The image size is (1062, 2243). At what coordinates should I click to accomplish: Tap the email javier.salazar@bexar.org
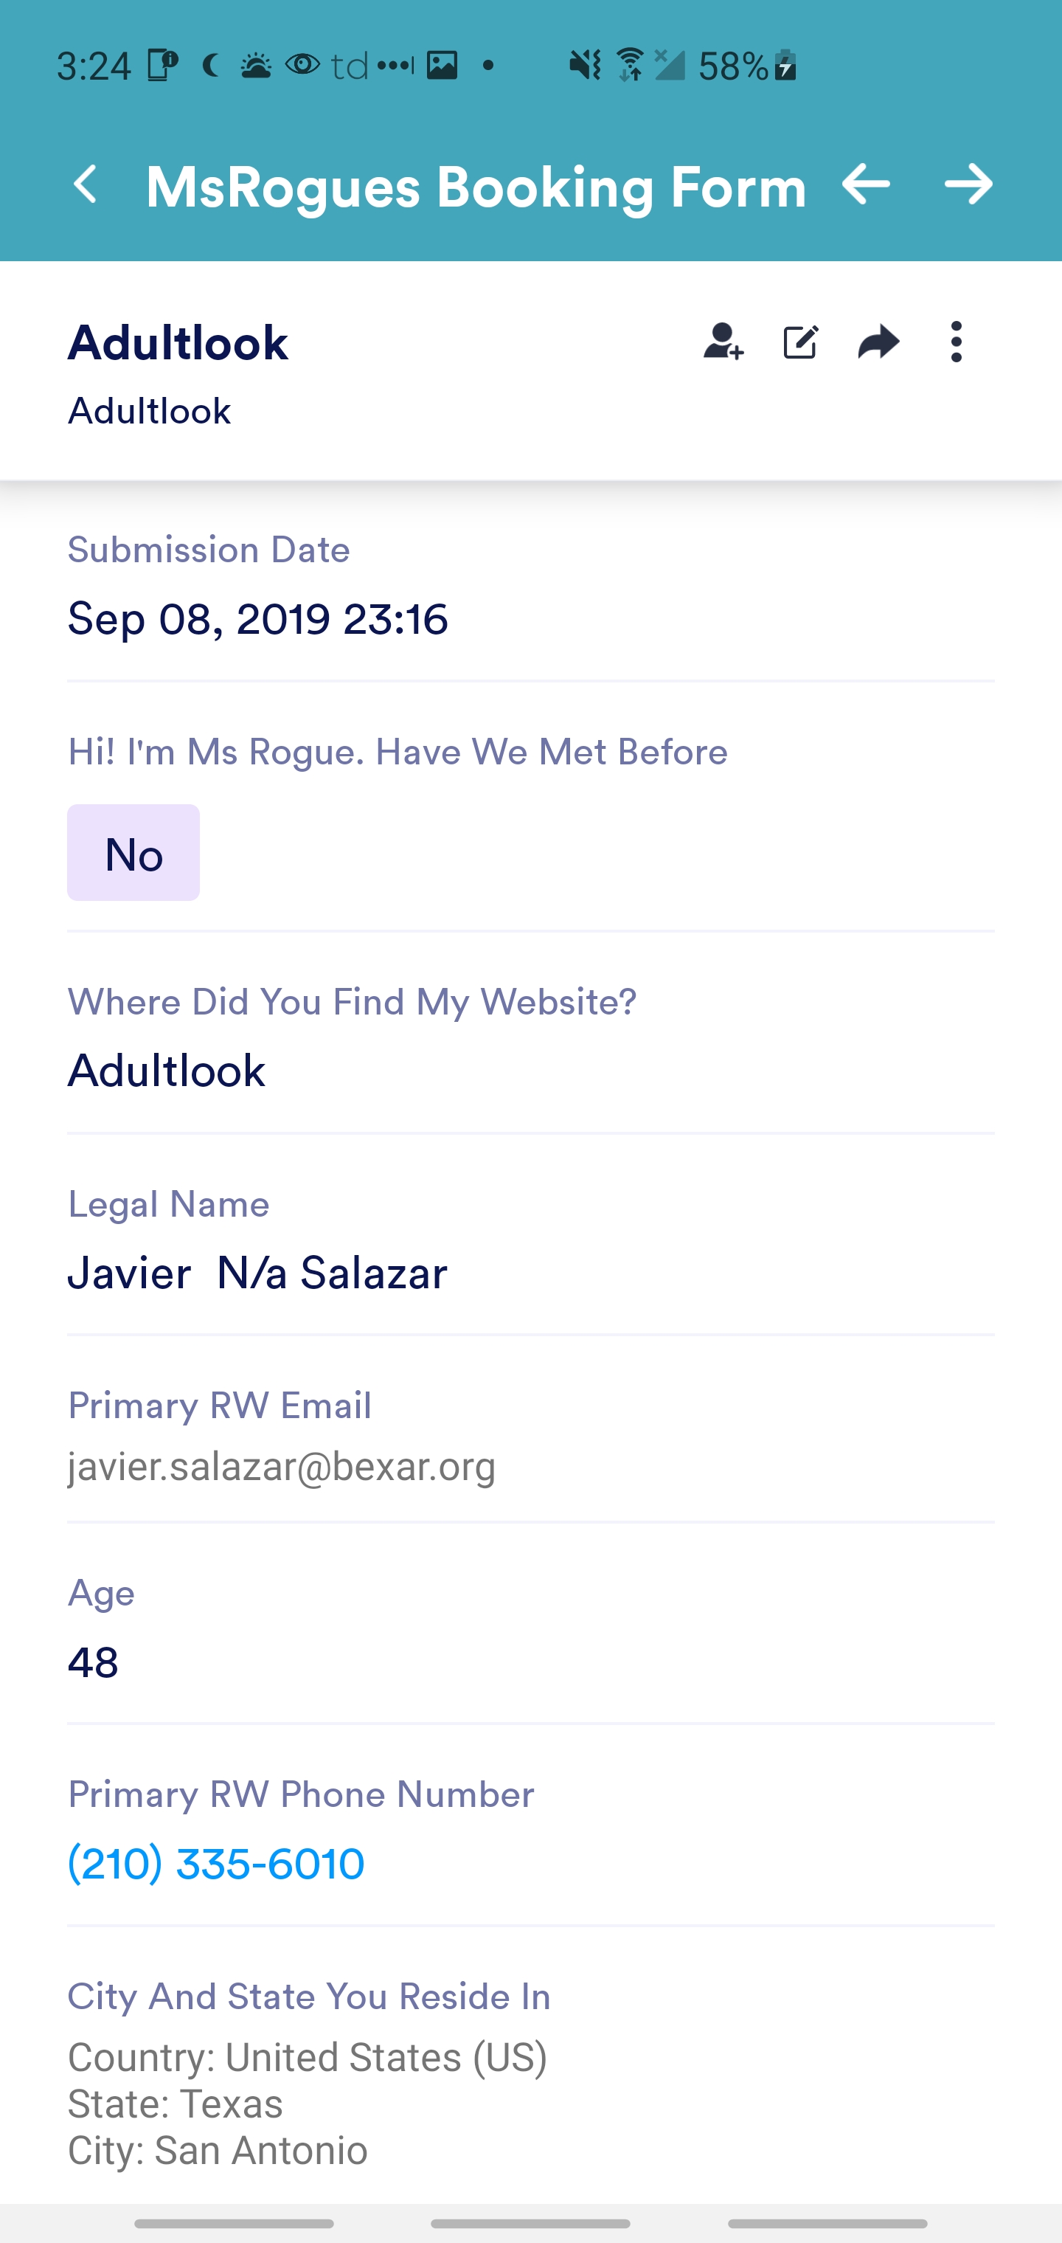[x=281, y=1468]
